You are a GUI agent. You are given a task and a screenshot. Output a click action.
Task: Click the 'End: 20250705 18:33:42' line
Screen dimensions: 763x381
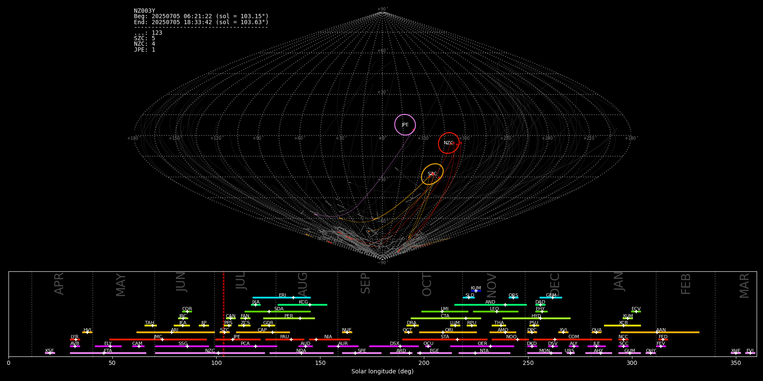coord(201,22)
